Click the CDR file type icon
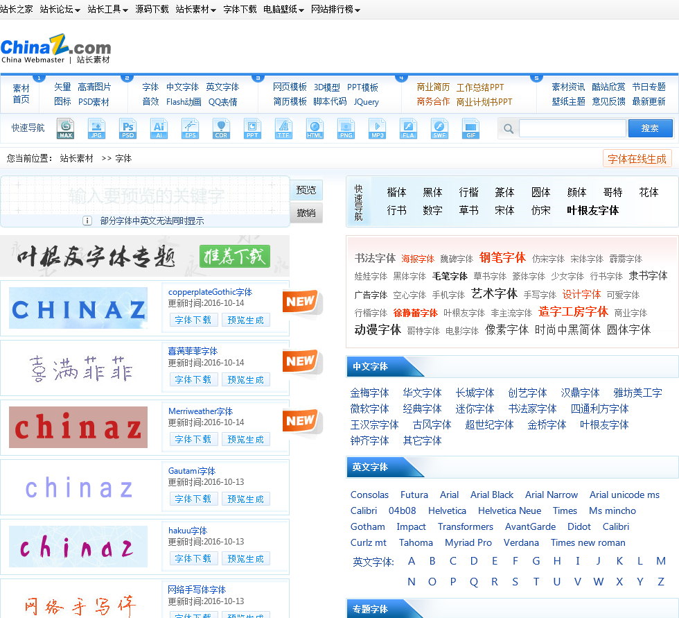 click(x=221, y=128)
